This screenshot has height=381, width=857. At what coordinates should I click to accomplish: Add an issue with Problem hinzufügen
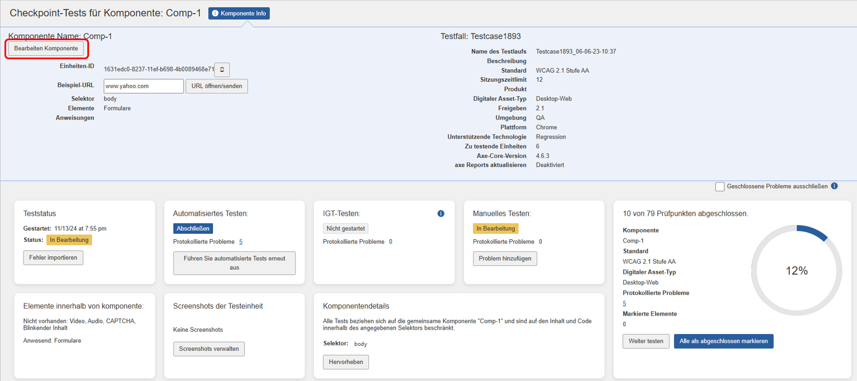point(505,259)
